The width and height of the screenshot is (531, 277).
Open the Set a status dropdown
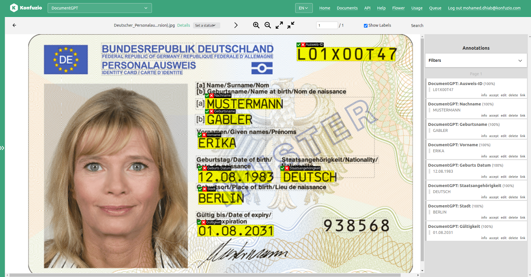pyautogui.click(x=206, y=25)
